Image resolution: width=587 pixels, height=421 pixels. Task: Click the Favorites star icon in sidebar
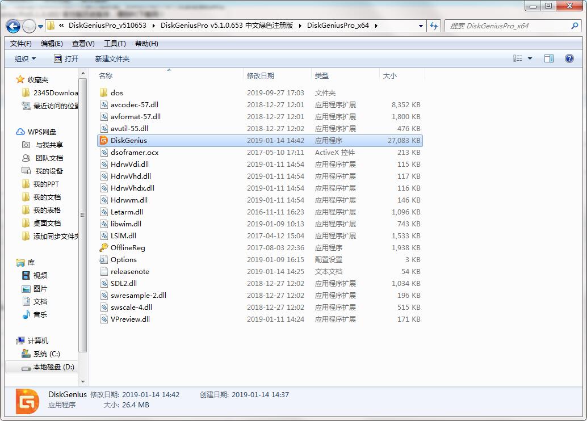(20, 79)
